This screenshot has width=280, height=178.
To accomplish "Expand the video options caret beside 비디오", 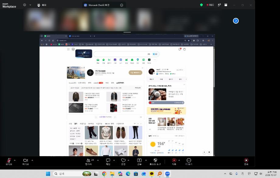I will [x=32, y=160].
